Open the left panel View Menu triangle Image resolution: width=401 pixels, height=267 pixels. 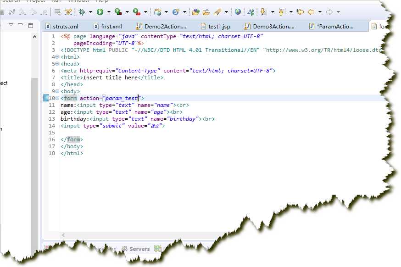tap(11, 25)
